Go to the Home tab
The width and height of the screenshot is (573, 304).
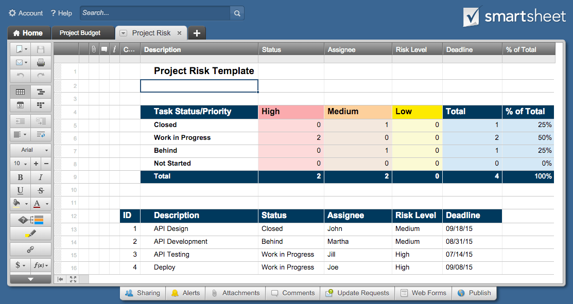(28, 33)
